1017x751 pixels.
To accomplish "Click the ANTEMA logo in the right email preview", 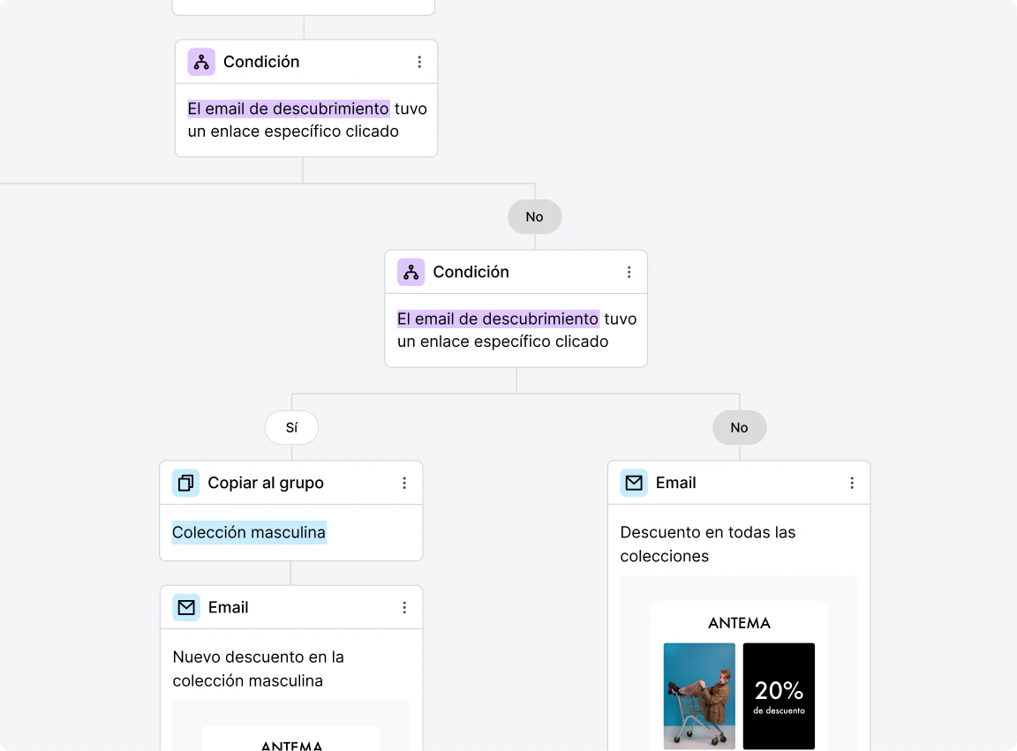I will 739,623.
